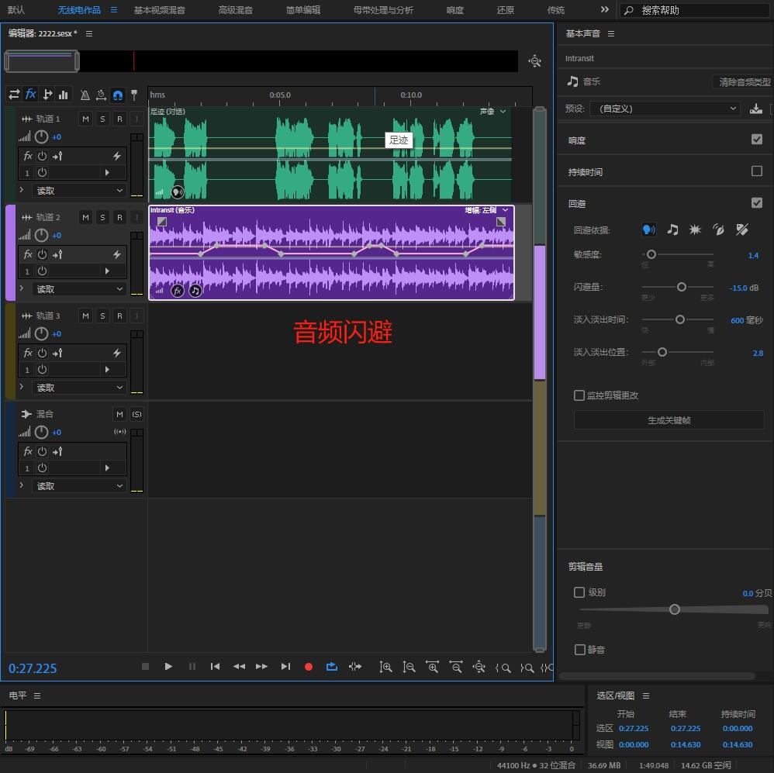Click the music note badge on Intransit clip
The height and width of the screenshot is (773, 774).
[x=195, y=291]
